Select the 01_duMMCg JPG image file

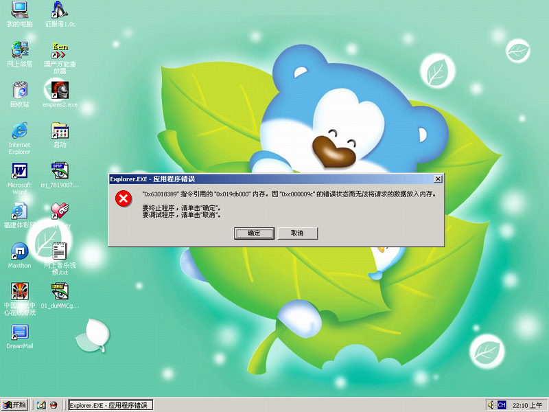click(60, 296)
